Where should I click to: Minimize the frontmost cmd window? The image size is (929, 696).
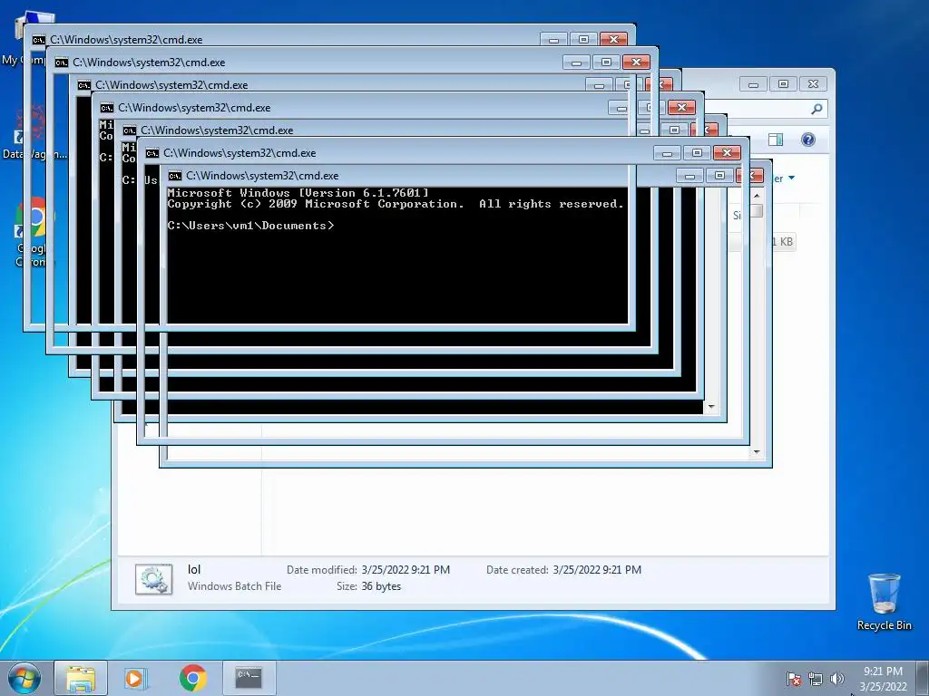point(689,176)
